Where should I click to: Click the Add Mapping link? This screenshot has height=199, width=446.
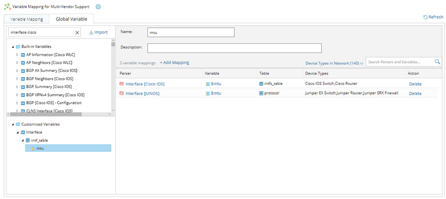click(174, 62)
